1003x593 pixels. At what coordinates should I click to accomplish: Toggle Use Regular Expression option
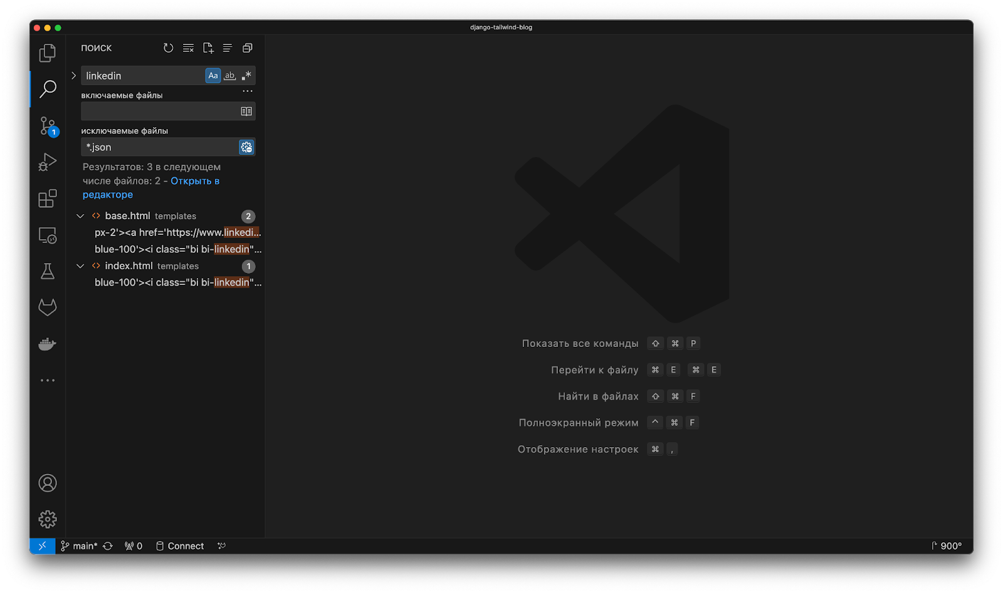[x=246, y=76]
